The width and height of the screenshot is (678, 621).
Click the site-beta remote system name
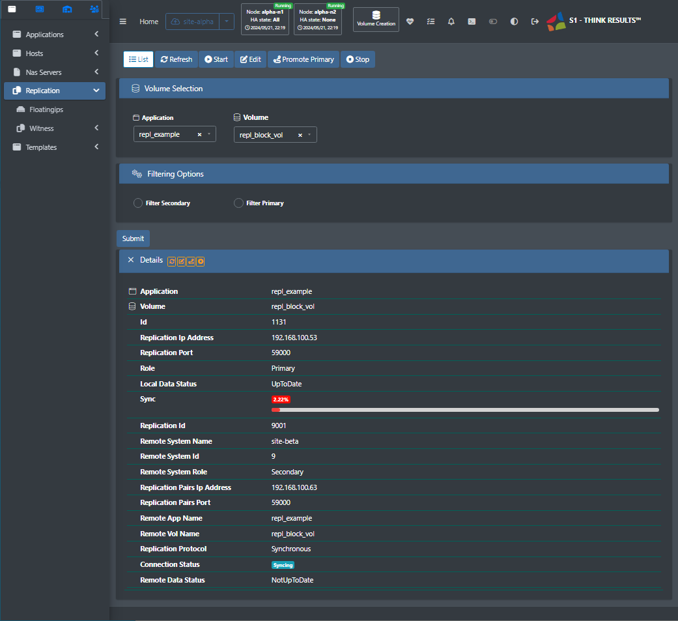click(x=285, y=441)
